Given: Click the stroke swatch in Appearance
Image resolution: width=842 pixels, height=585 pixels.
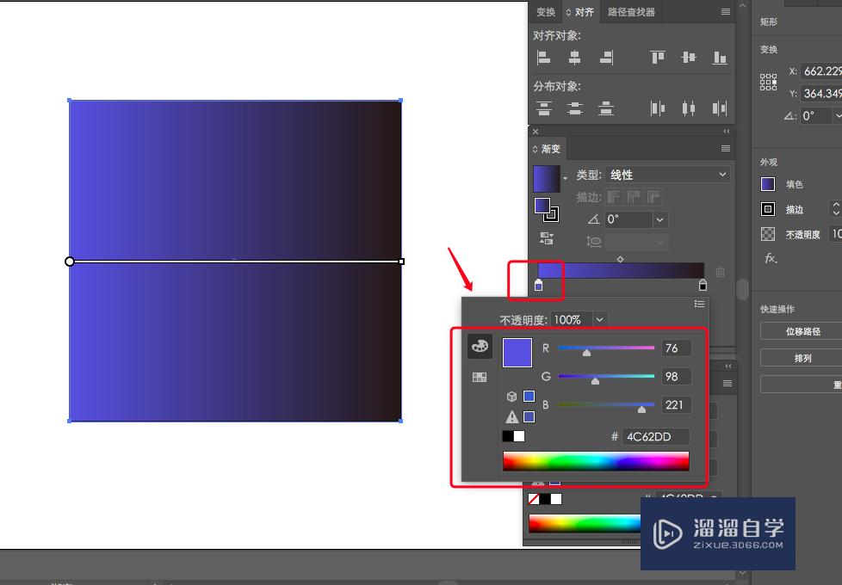Looking at the screenshot, I should (x=768, y=209).
